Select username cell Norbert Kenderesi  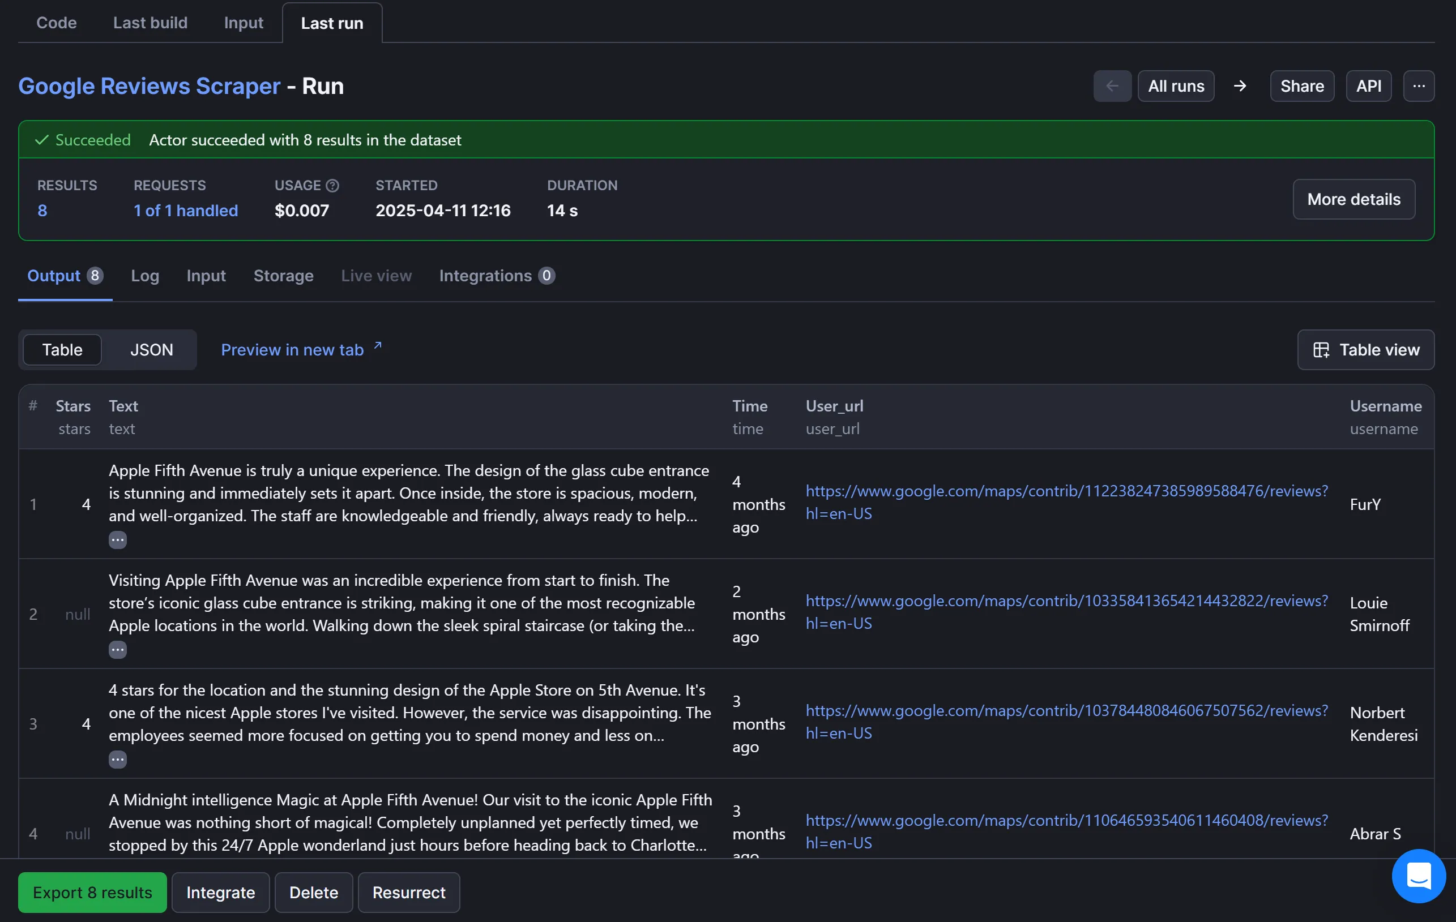pyautogui.click(x=1384, y=724)
